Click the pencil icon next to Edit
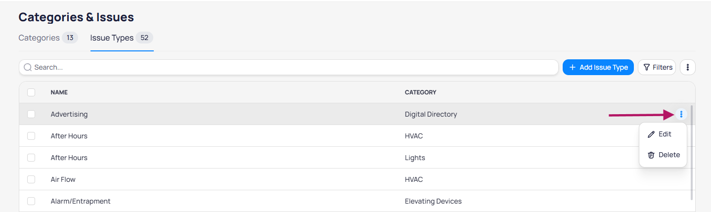Viewport: 711px width, 212px height. (651, 134)
